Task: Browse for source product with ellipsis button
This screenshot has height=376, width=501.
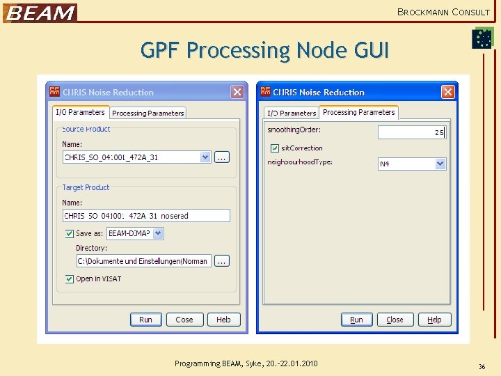Action: (222, 157)
